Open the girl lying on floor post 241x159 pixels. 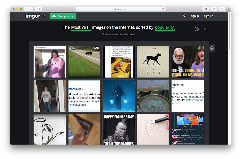[119, 62]
